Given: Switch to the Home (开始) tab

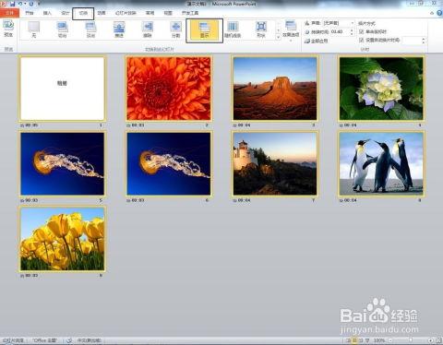Looking at the screenshot, I should coord(30,13).
